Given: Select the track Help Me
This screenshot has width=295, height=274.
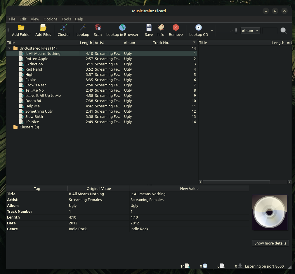Looking at the screenshot, I should (32, 106).
